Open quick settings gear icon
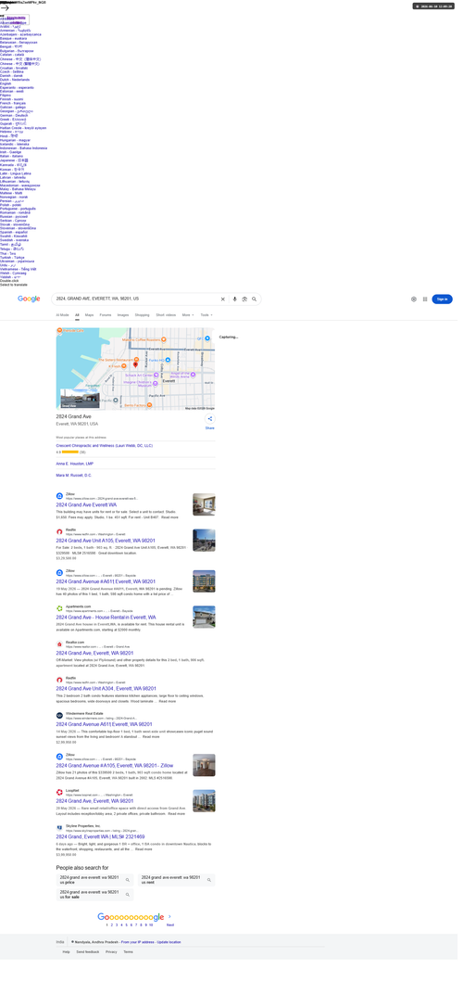Viewport: 463px width, 981px height. click(x=414, y=299)
